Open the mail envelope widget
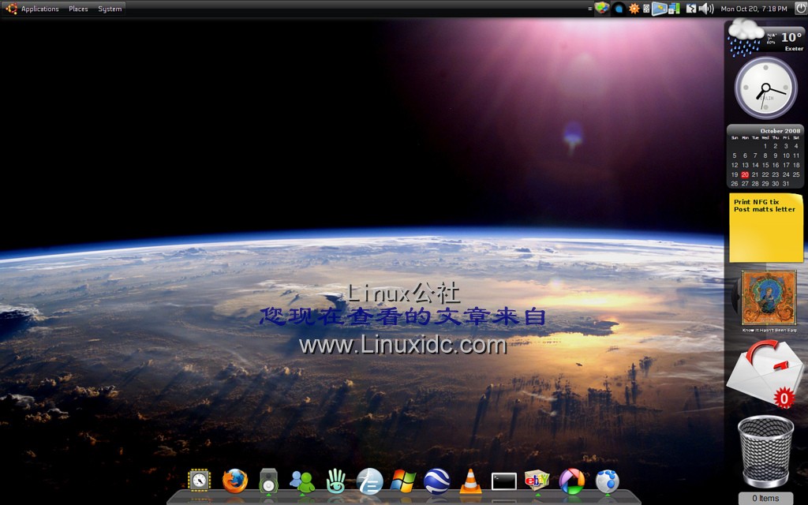Image resolution: width=808 pixels, height=505 pixels. coord(765,375)
